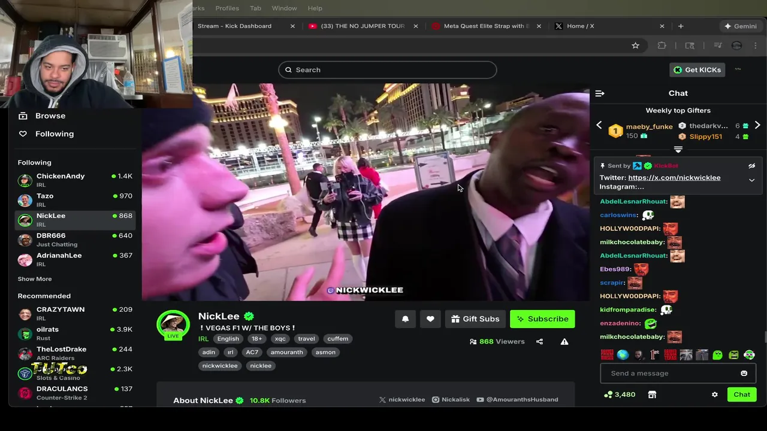Open the emoji picker in message box

744,374
